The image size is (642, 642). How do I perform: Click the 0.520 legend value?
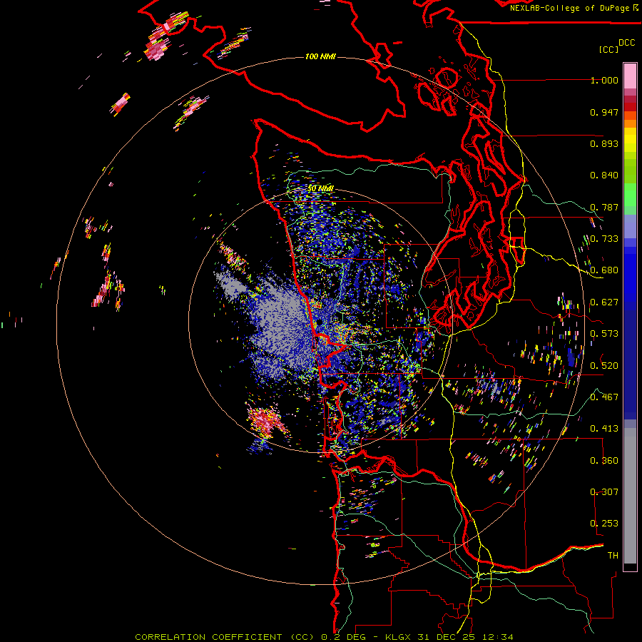point(604,365)
